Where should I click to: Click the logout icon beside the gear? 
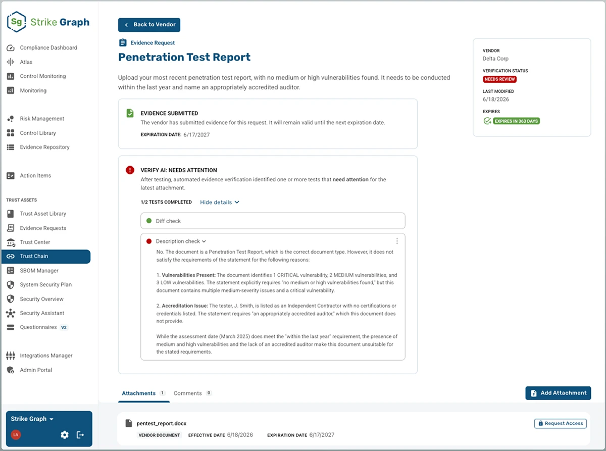point(80,435)
